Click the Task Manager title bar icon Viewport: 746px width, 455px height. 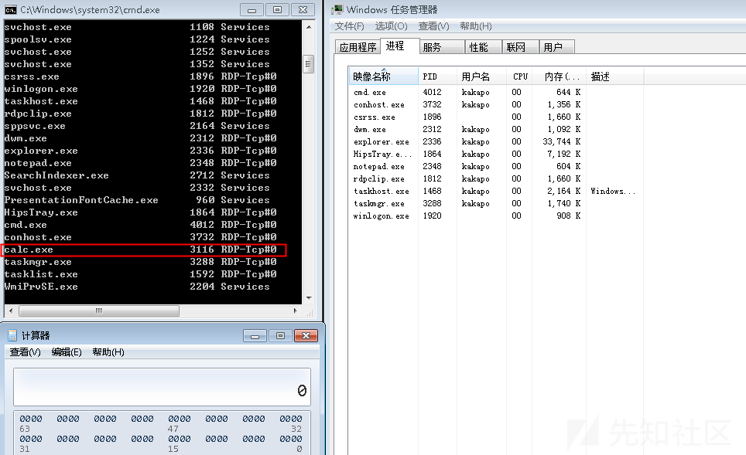pyautogui.click(x=337, y=9)
